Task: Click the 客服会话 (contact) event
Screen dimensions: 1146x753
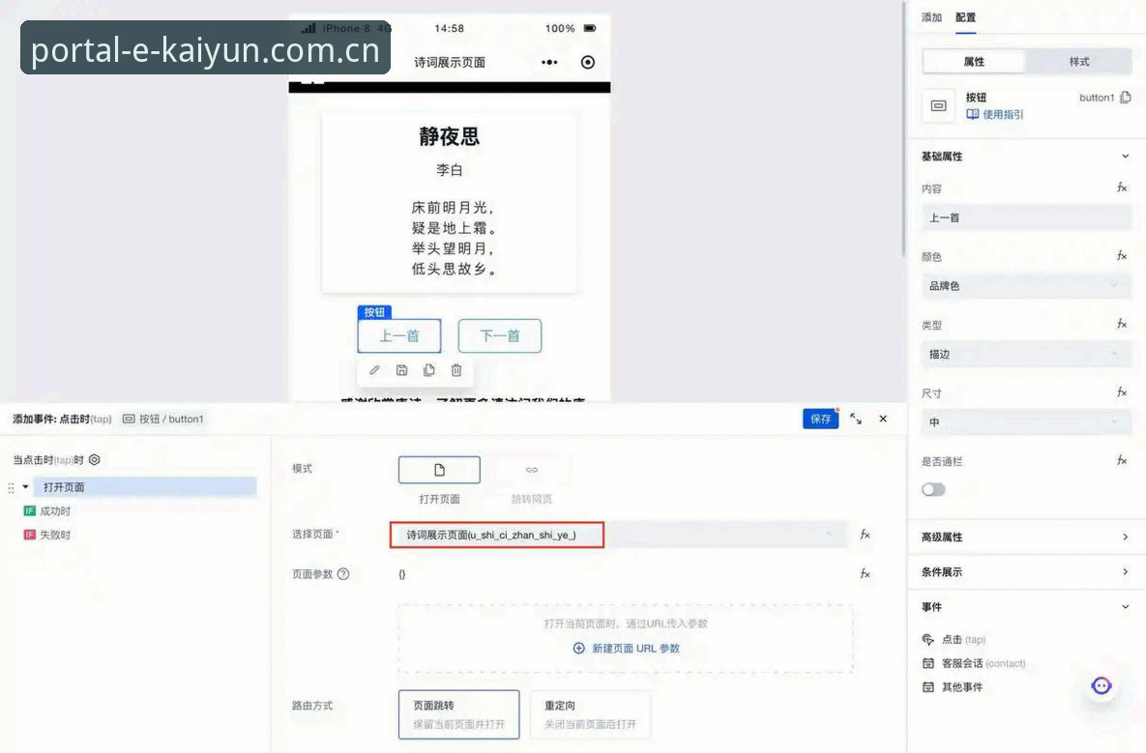Action: [x=974, y=663]
